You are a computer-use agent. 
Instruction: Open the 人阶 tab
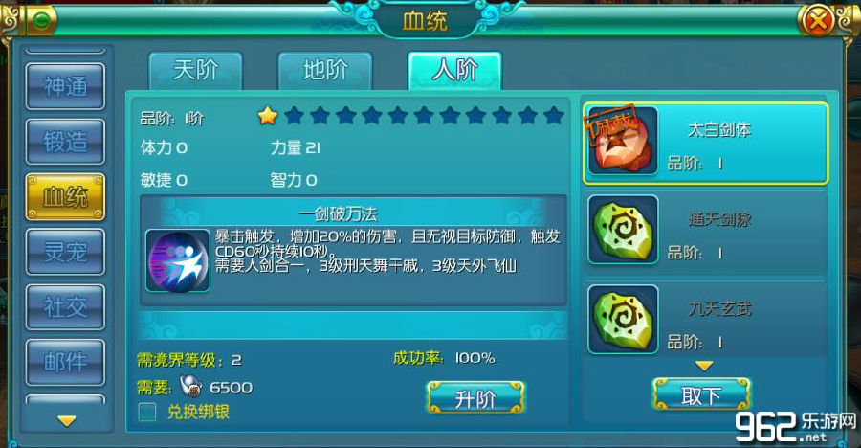(x=454, y=71)
